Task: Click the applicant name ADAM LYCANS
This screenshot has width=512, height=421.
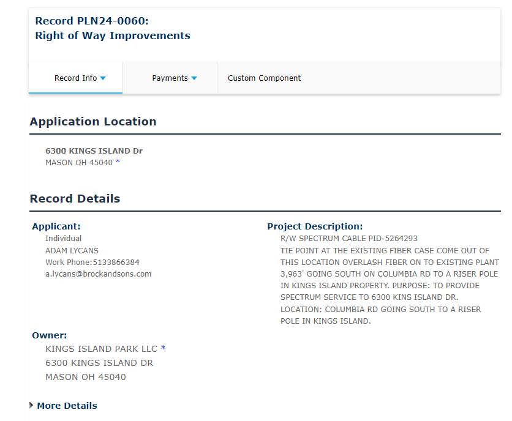Action: click(x=72, y=250)
